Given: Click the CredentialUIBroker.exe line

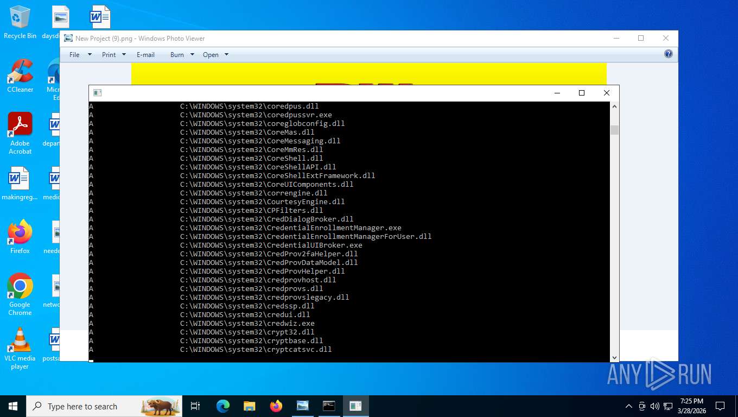Looking at the screenshot, I should [271, 245].
